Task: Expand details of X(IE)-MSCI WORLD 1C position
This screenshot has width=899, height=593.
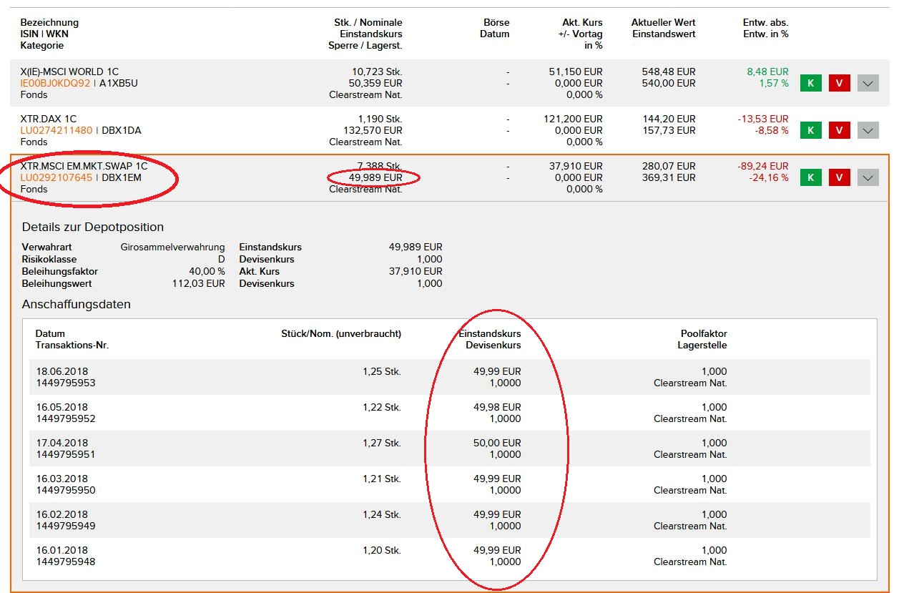Action: [868, 83]
